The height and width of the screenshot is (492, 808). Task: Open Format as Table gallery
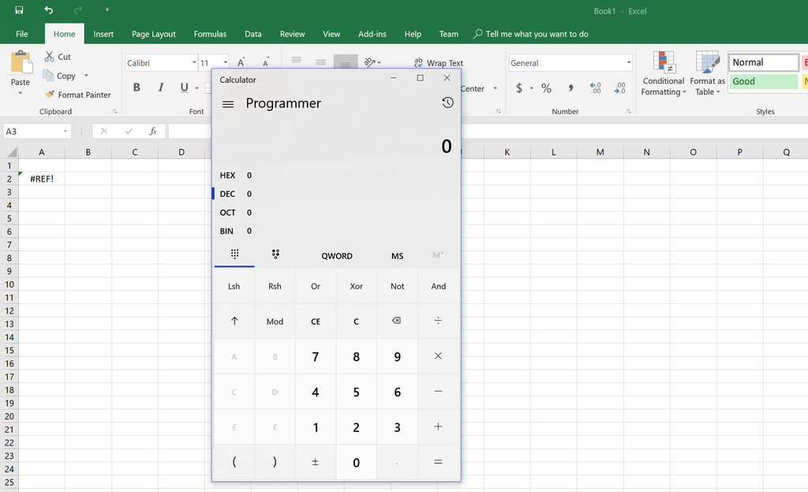[x=708, y=73]
